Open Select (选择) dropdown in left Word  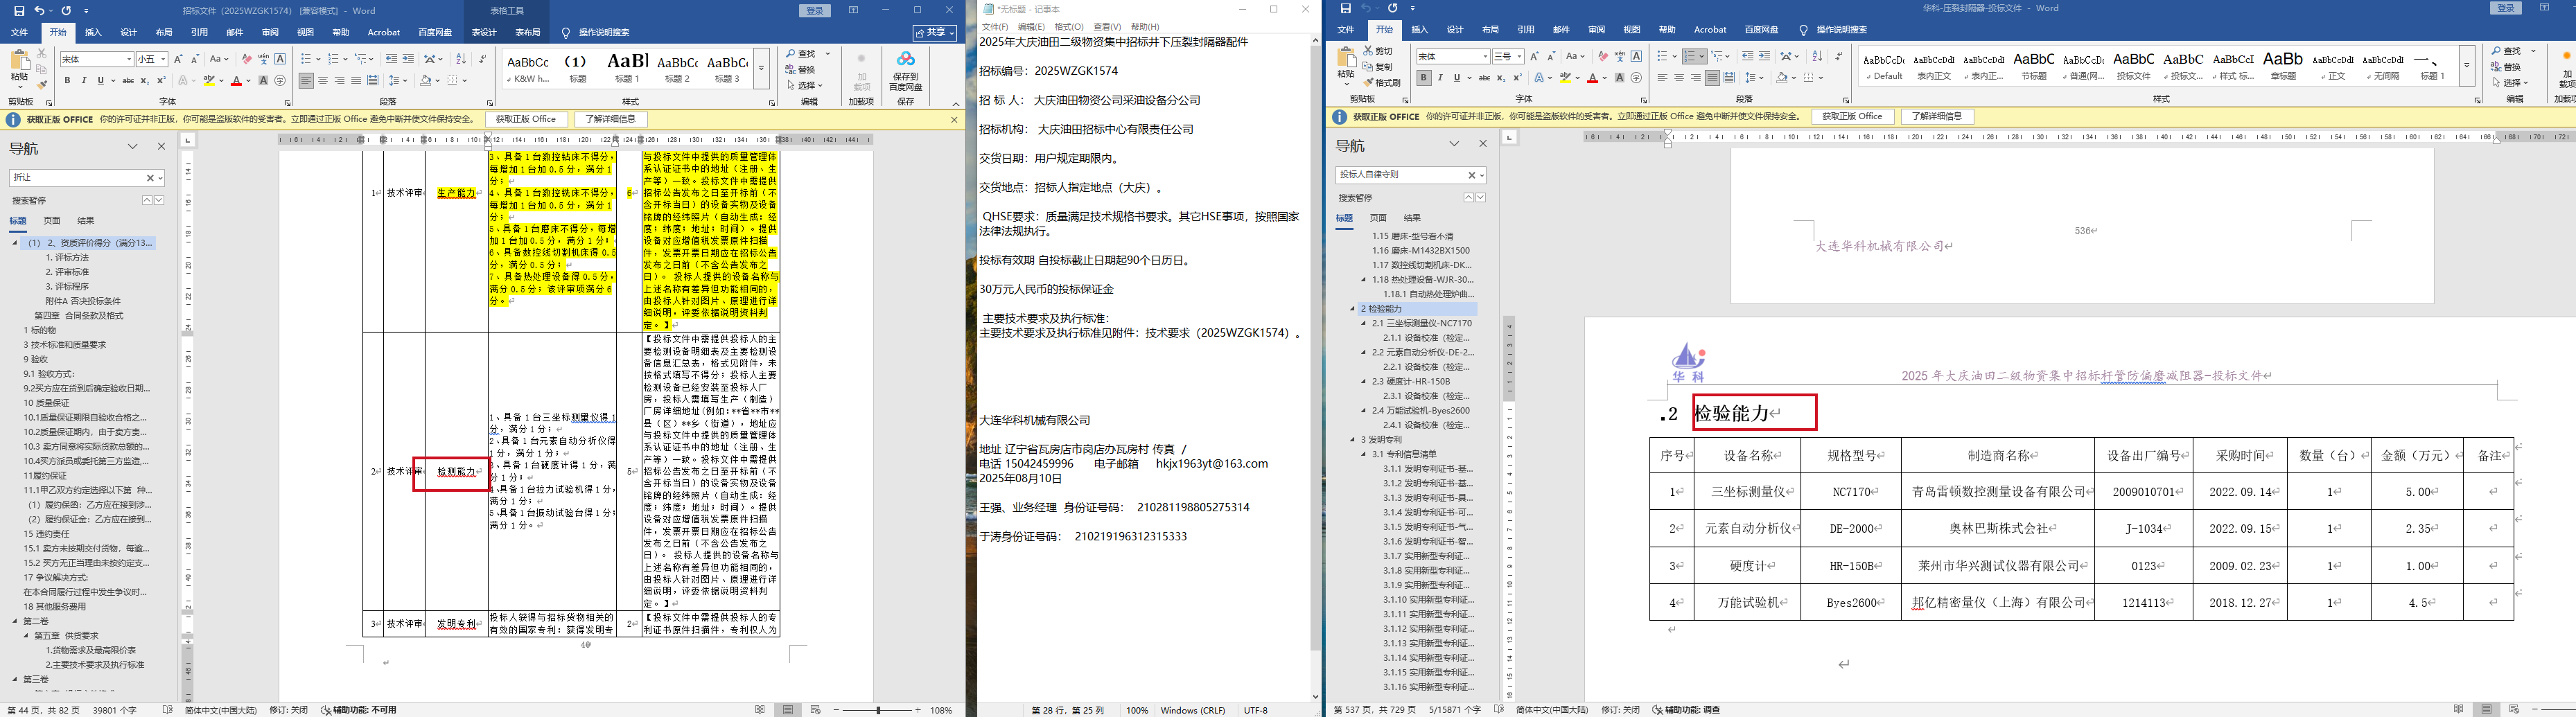point(804,86)
